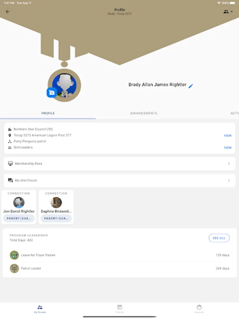The height and width of the screenshot is (319, 239).
Task: Open the Account bottom tab
Action: [199, 309]
